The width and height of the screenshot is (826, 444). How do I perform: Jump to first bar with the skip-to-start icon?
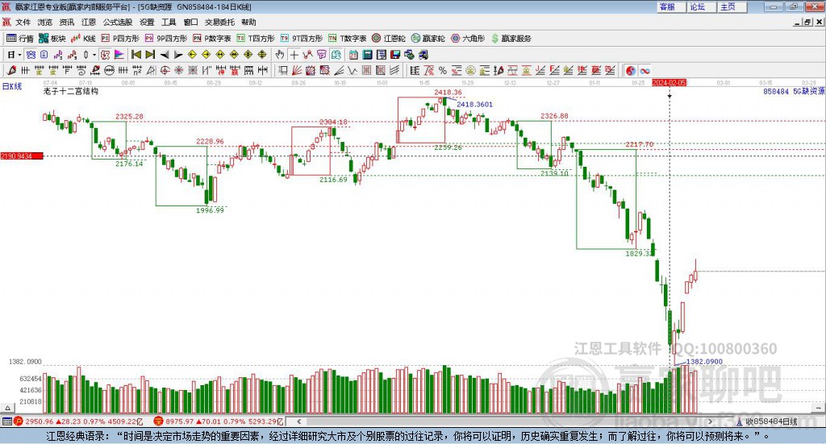click(x=136, y=55)
